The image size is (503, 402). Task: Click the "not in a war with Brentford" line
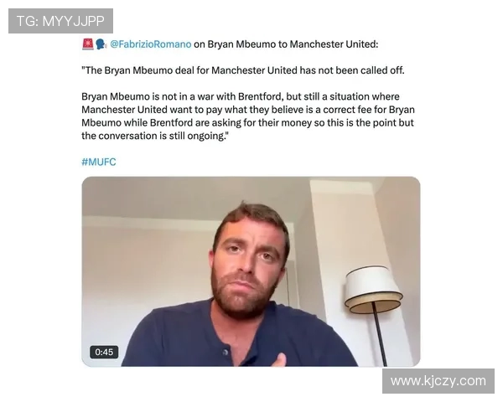(241, 96)
